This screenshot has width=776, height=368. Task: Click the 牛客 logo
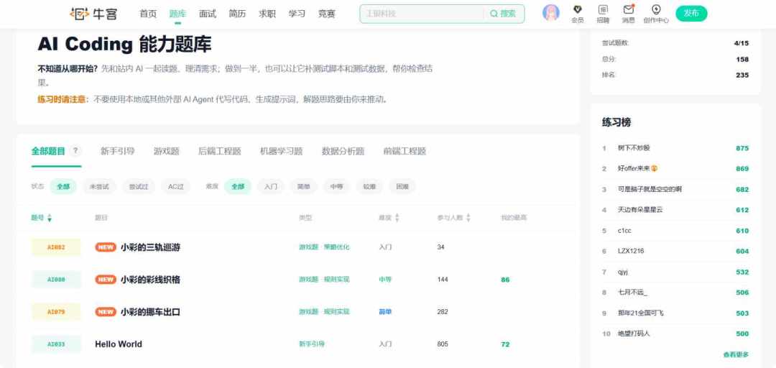(x=93, y=14)
